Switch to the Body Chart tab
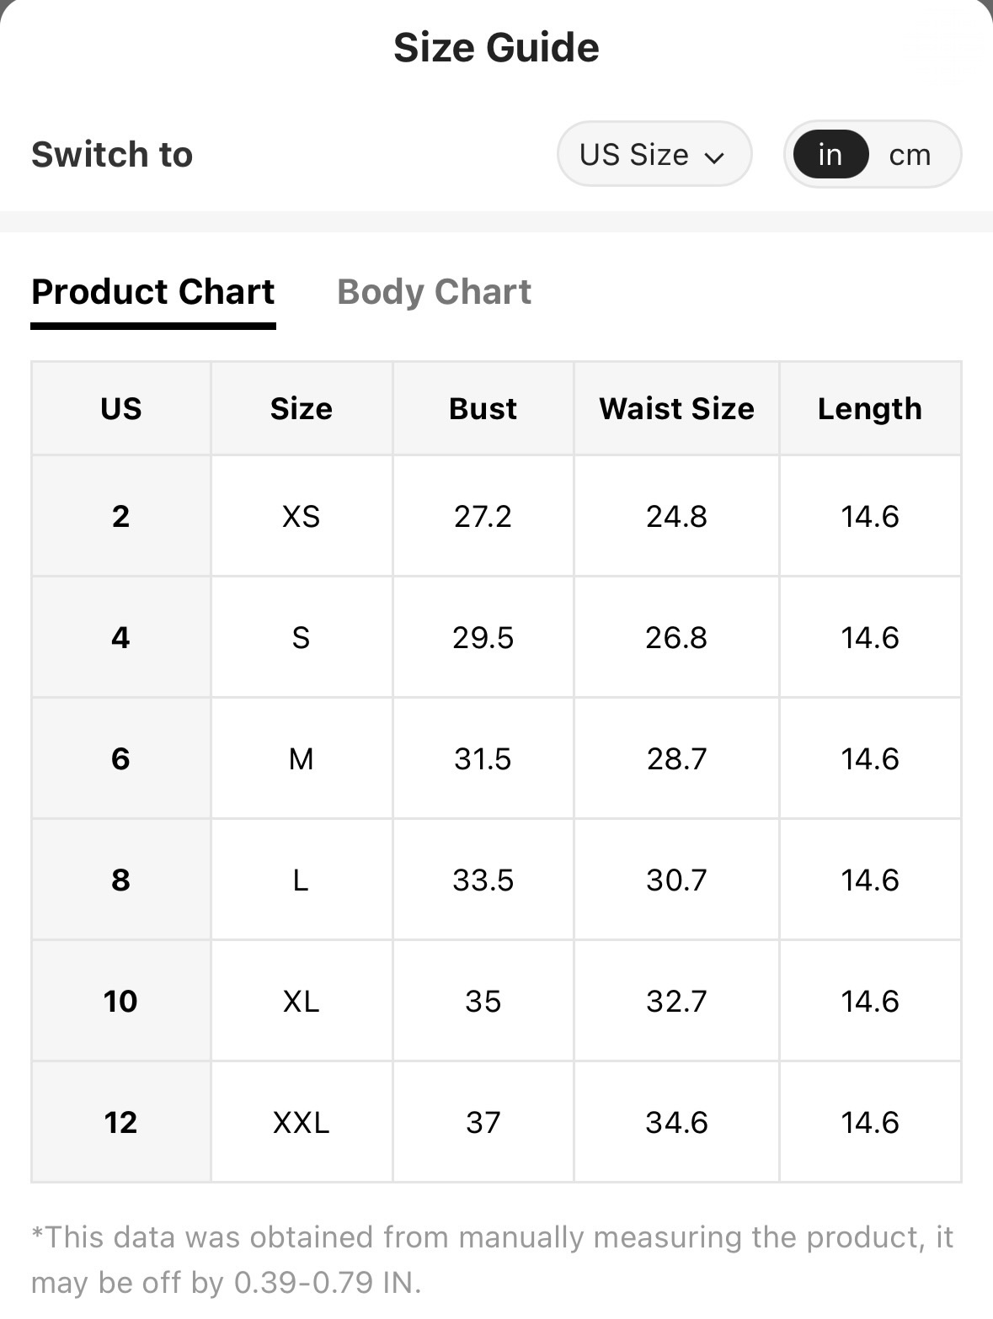The width and height of the screenshot is (993, 1319). point(434,292)
